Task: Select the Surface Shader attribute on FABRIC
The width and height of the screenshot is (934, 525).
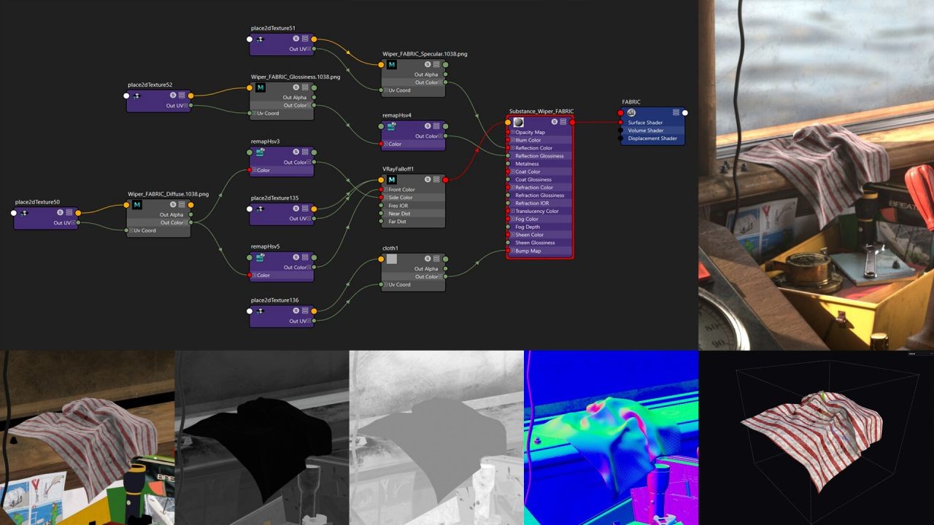Action: pos(645,122)
